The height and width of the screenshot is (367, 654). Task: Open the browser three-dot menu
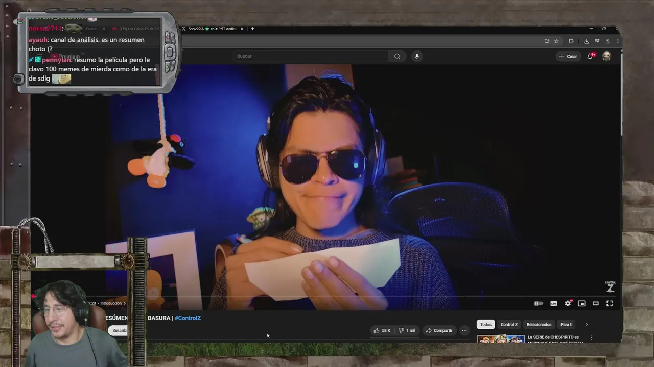coord(618,41)
